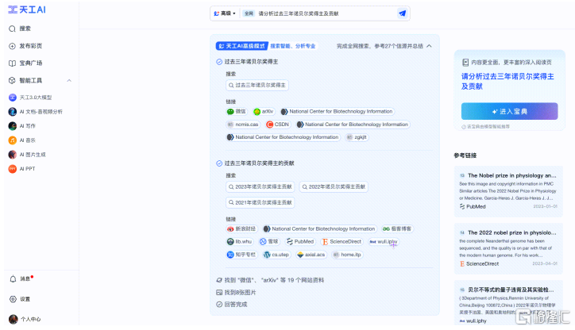
Task: Open the axial.acs source link
Action: point(311,255)
